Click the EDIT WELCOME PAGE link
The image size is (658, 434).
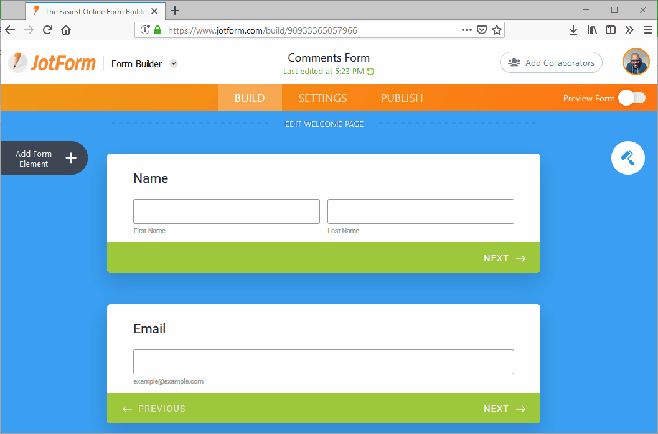(x=324, y=124)
